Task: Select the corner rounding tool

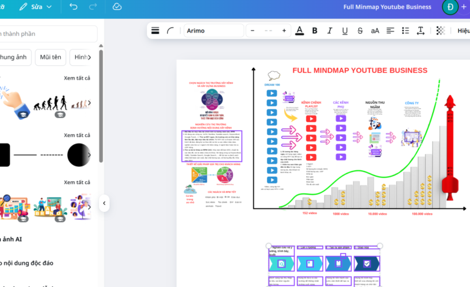Action: (x=170, y=31)
